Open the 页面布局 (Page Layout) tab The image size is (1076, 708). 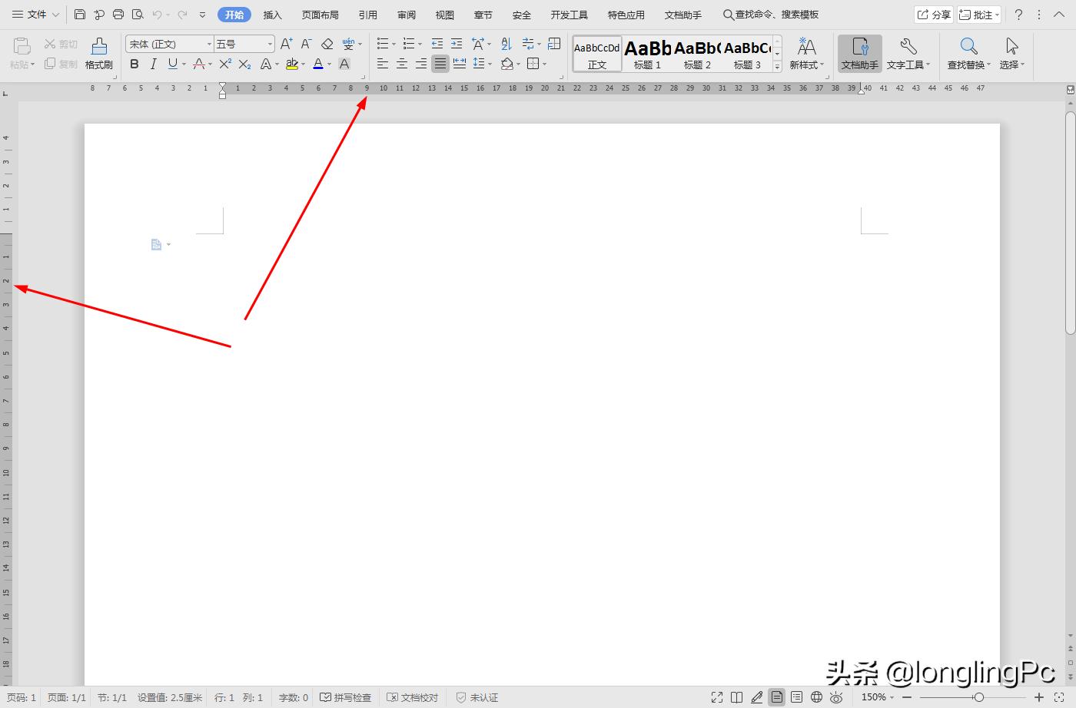click(320, 15)
